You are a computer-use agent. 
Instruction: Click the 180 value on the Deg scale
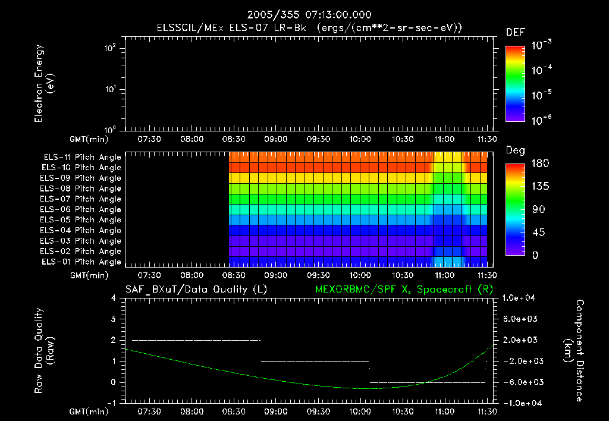pos(540,163)
